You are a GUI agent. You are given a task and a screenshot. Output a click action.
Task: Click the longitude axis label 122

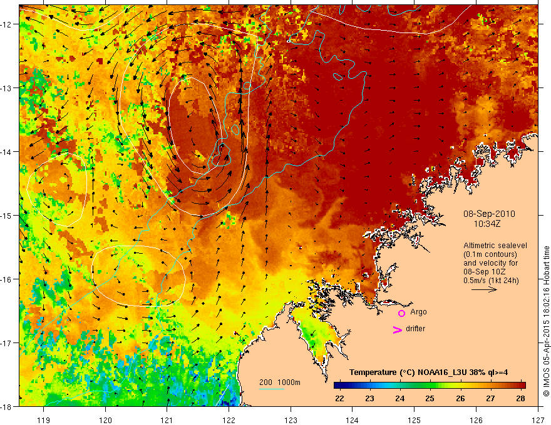coord(229,420)
